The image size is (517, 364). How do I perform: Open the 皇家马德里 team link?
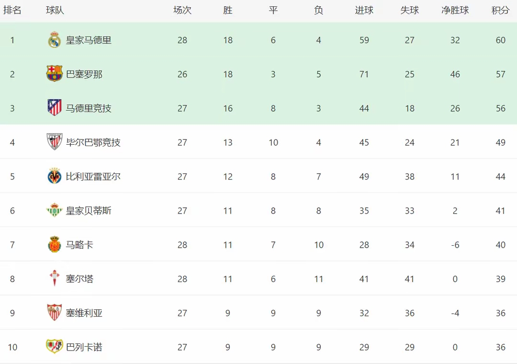pyautogui.click(x=89, y=40)
